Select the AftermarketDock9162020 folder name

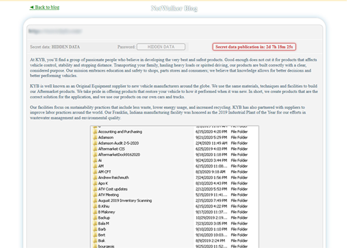coord(119,155)
